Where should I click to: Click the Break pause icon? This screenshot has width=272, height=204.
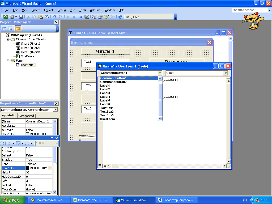[x=74, y=17]
